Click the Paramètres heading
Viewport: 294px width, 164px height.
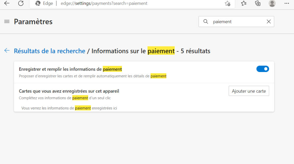(33, 22)
